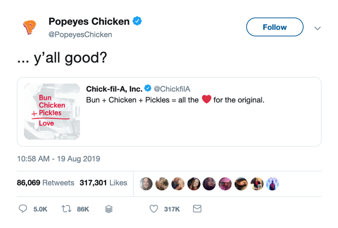The height and width of the screenshot is (228, 338).
Task: Open the @PopeyesChicken handle link
Action: point(80,34)
